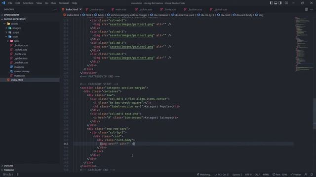This screenshot has width=316, height=177.
Task: Open Explorer Views and More Actions ellipsis
Action: [x=55, y=9]
